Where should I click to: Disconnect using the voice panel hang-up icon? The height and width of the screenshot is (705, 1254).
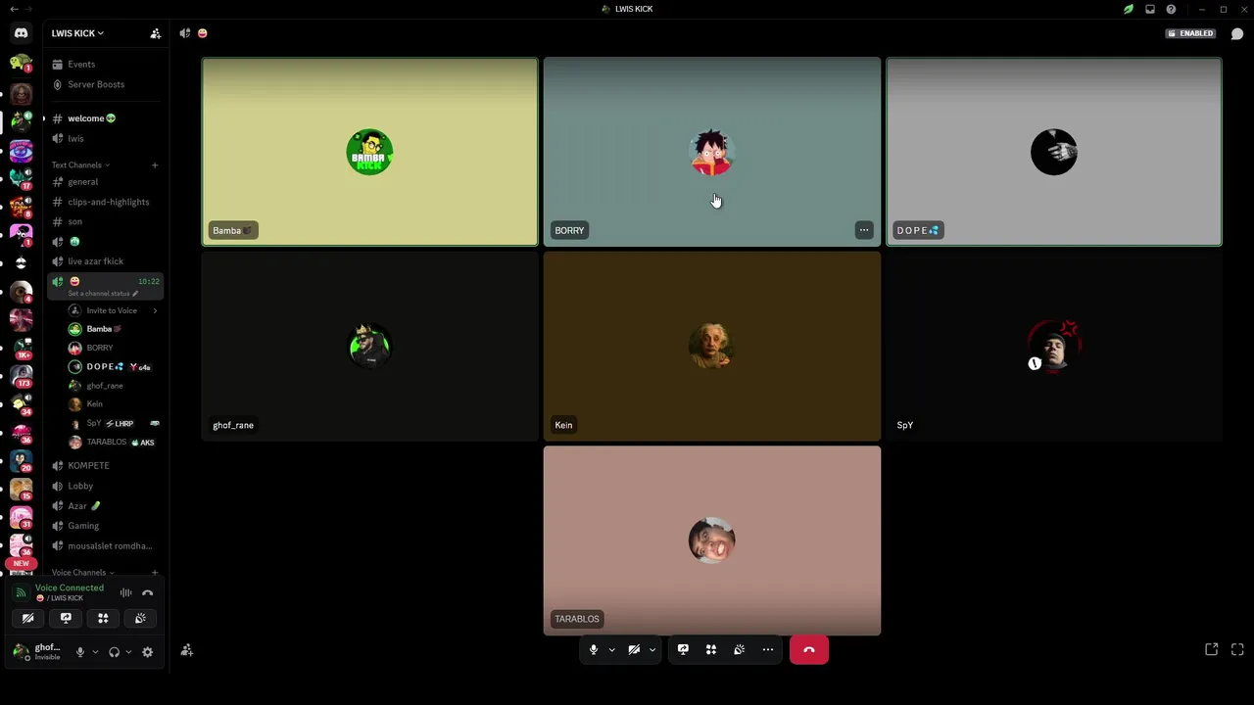point(148,592)
